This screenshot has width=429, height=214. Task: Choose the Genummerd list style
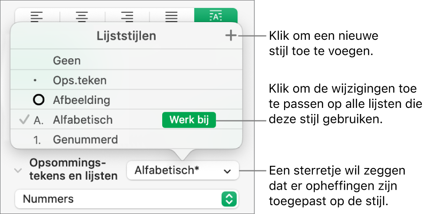coord(85,140)
